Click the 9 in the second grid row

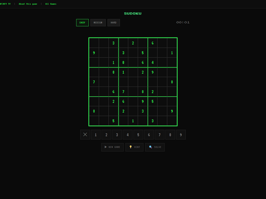(94, 53)
